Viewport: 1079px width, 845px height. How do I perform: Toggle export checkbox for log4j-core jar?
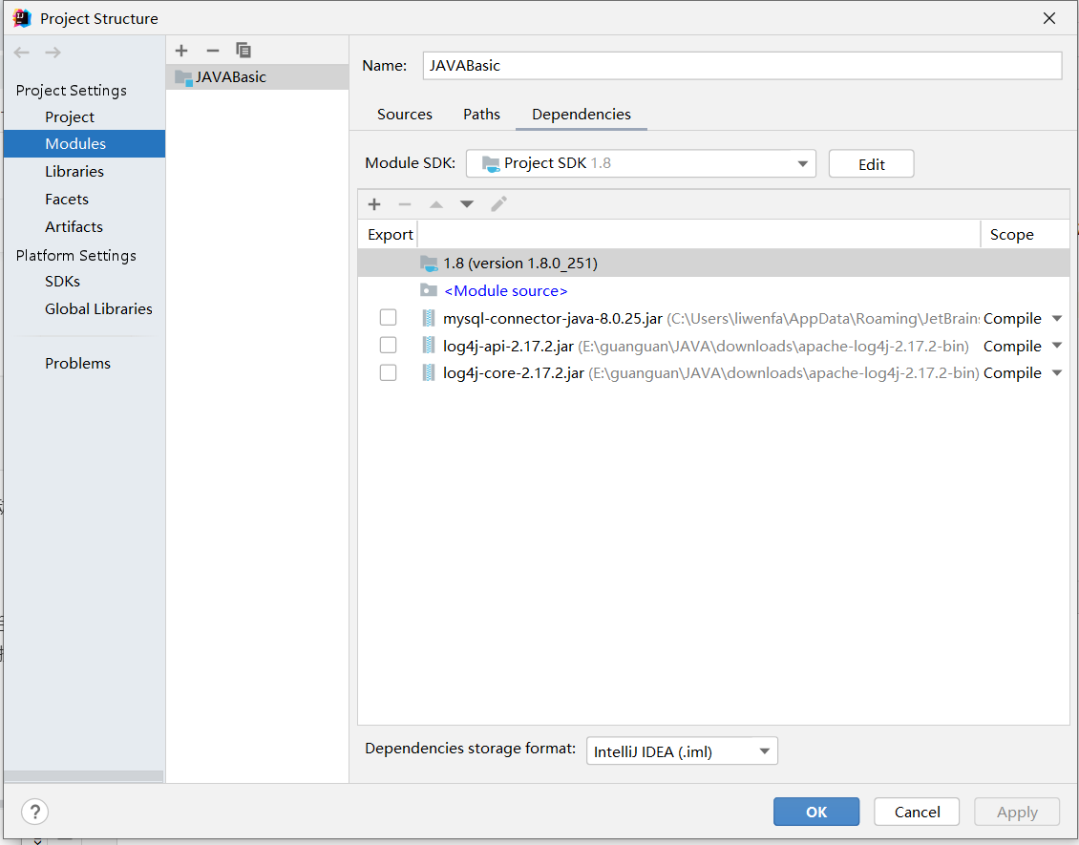[388, 373]
